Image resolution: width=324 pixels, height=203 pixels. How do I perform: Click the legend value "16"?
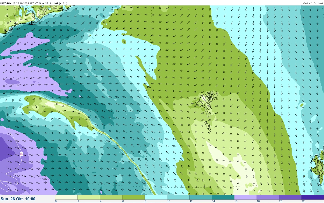click(x=236, y=201)
